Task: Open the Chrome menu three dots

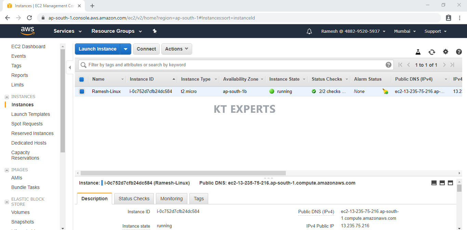Action: [x=459, y=18]
